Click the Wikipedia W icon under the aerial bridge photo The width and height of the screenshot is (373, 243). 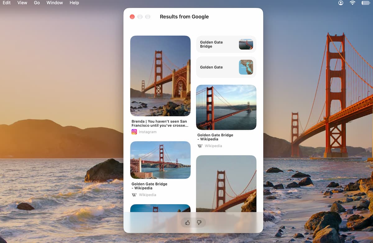pyautogui.click(x=200, y=146)
